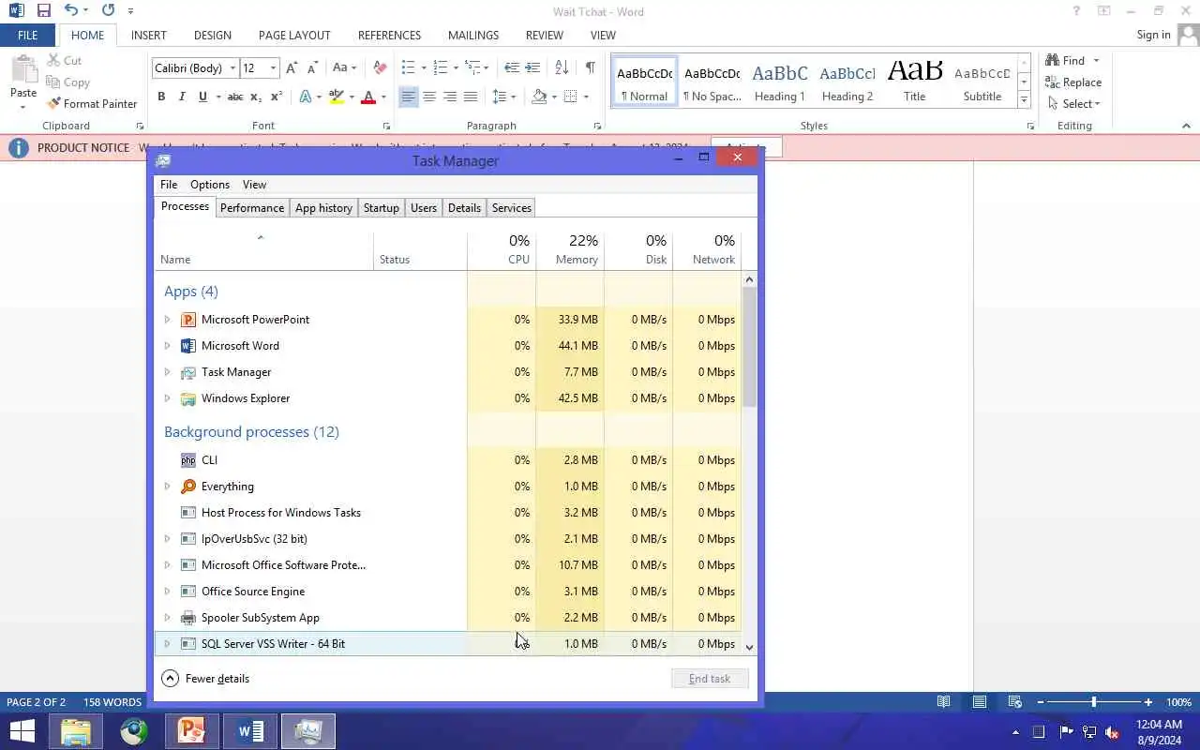1200x750 pixels.
Task: Expand the Everything process row
Action: point(167,487)
